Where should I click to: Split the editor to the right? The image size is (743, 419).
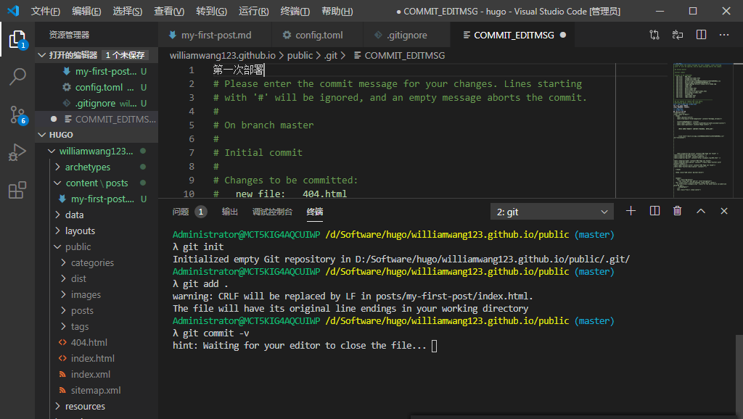tap(702, 35)
